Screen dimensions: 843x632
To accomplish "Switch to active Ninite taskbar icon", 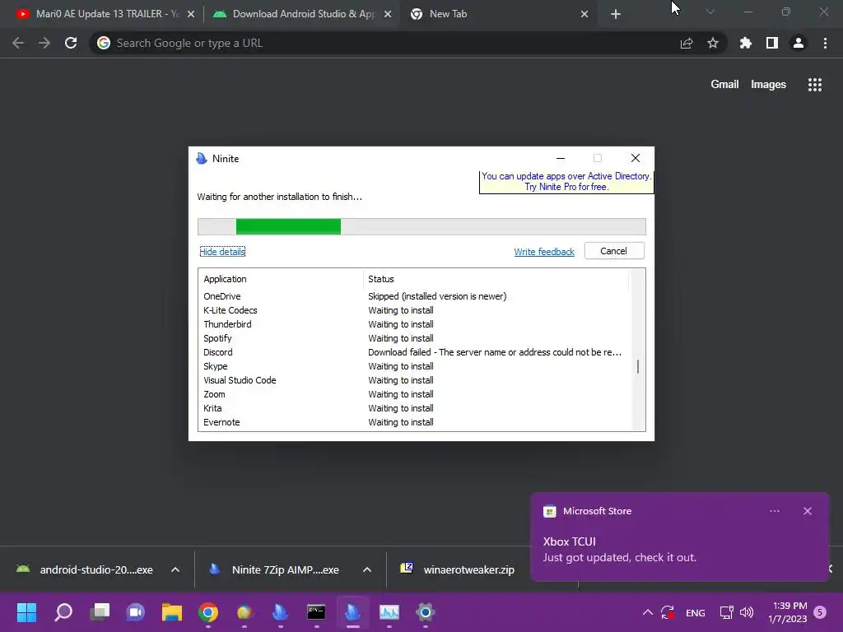I will 352,612.
